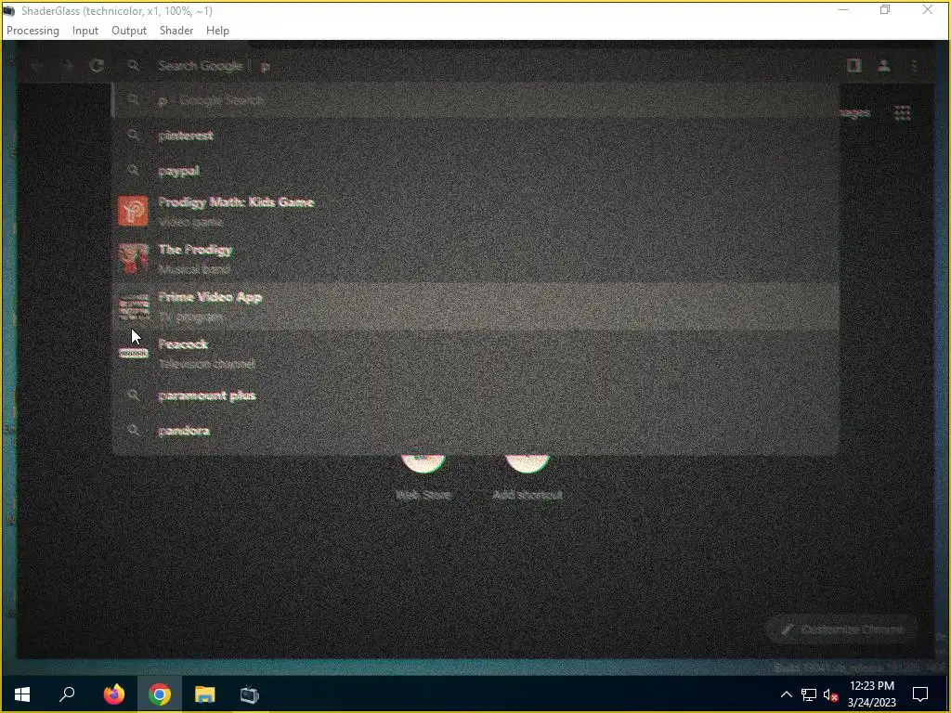Click the search icon beside paypal
The height and width of the screenshot is (713, 951).
click(x=134, y=171)
